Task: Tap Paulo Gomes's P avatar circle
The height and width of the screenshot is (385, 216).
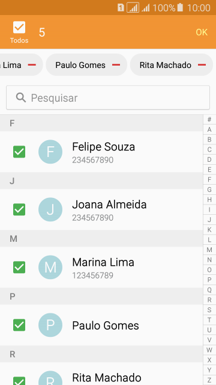Action: point(50,325)
